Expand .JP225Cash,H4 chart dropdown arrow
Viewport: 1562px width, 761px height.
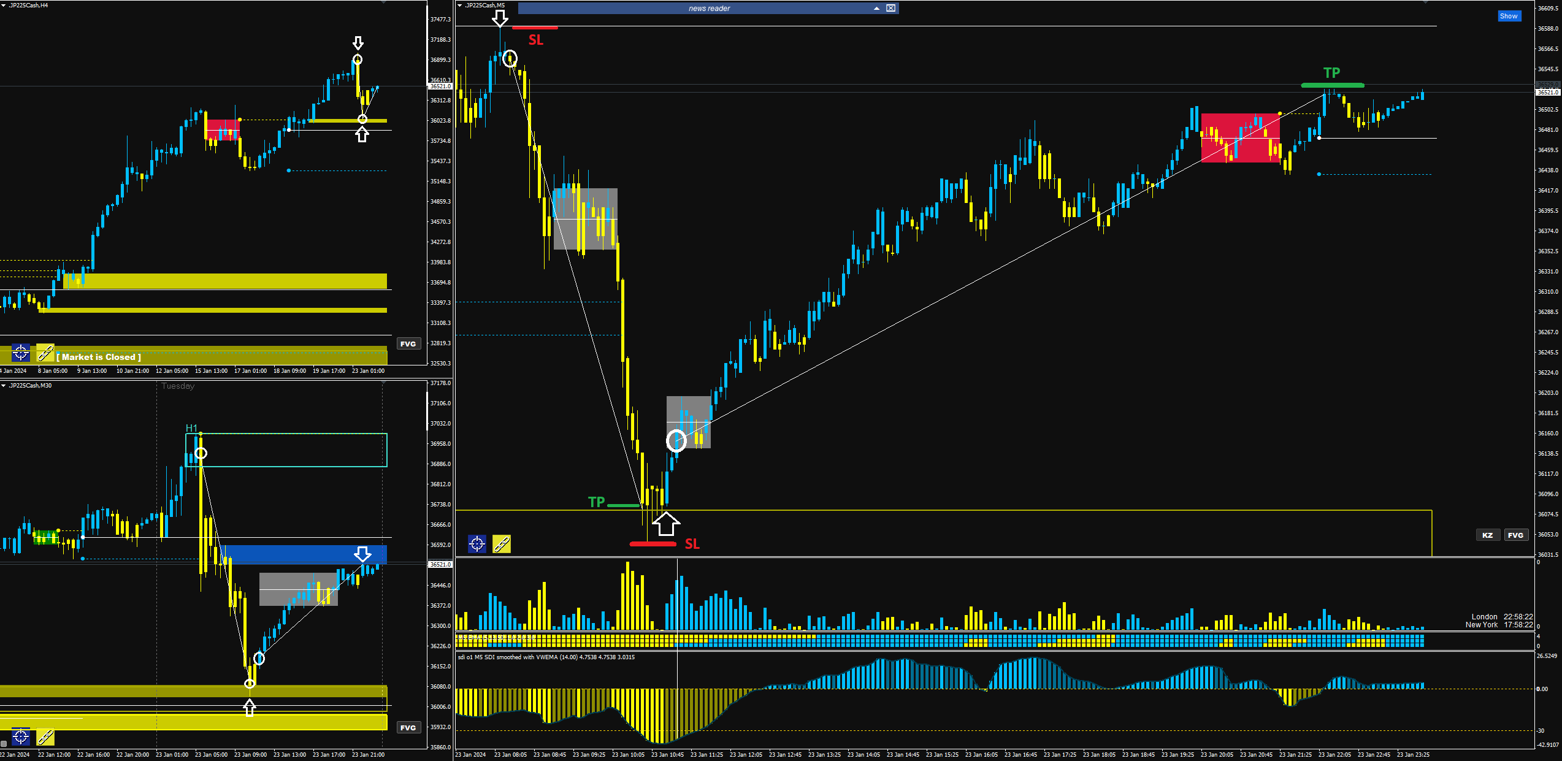[x=4, y=6]
